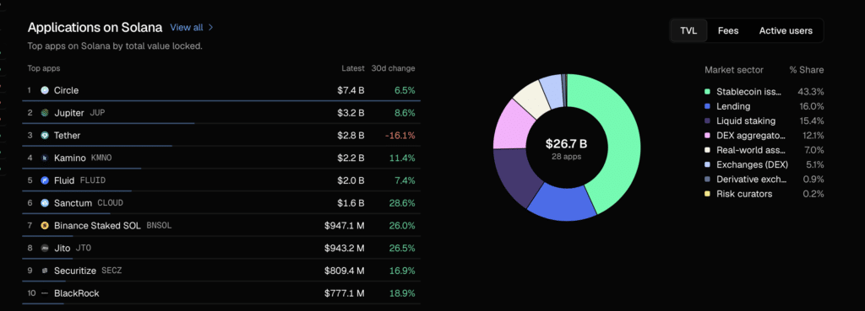865x311 pixels.
Task: Select the DEX aggregators pink legend swatch
Action: 707,136
